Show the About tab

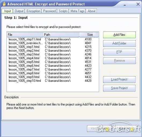tap(91, 11)
